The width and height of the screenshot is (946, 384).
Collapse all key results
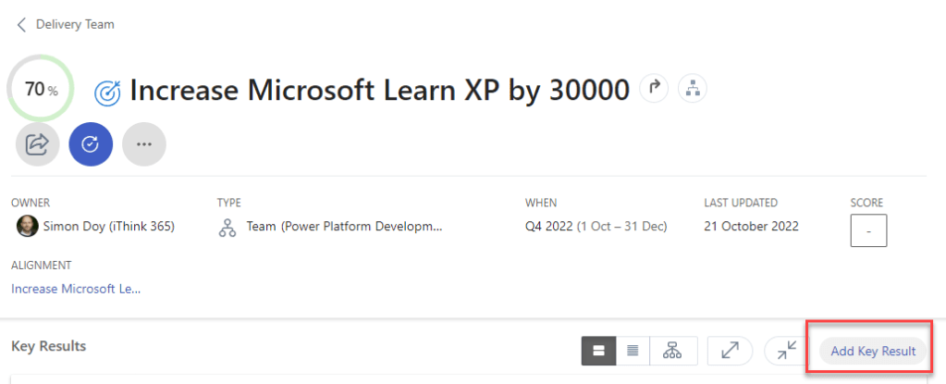[x=787, y=351]
